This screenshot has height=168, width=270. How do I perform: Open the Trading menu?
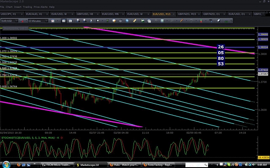pos(27,7)
